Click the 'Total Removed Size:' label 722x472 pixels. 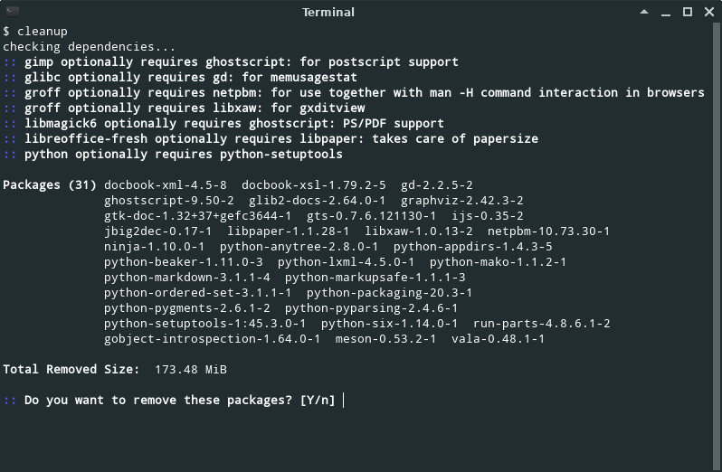[71, 370]
